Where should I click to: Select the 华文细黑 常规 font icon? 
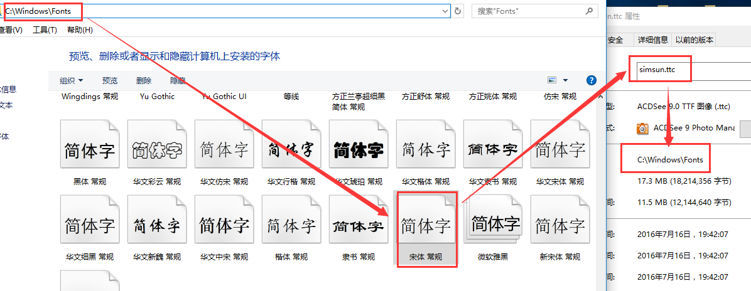pos(90,219)
